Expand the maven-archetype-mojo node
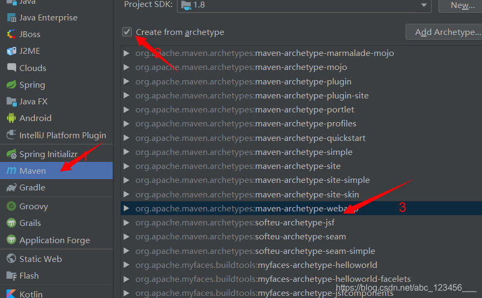 click(126, 67)
